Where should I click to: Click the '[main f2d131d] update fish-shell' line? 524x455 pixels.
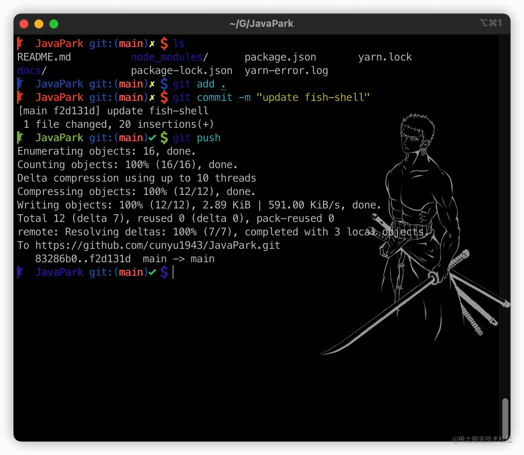(x=113, y=111)
